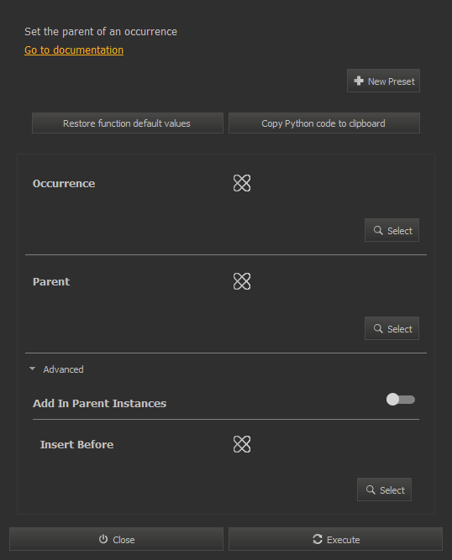Click magnifier icon in Occurrence Select button
The image size is (452, 560).
pos(378,230)
